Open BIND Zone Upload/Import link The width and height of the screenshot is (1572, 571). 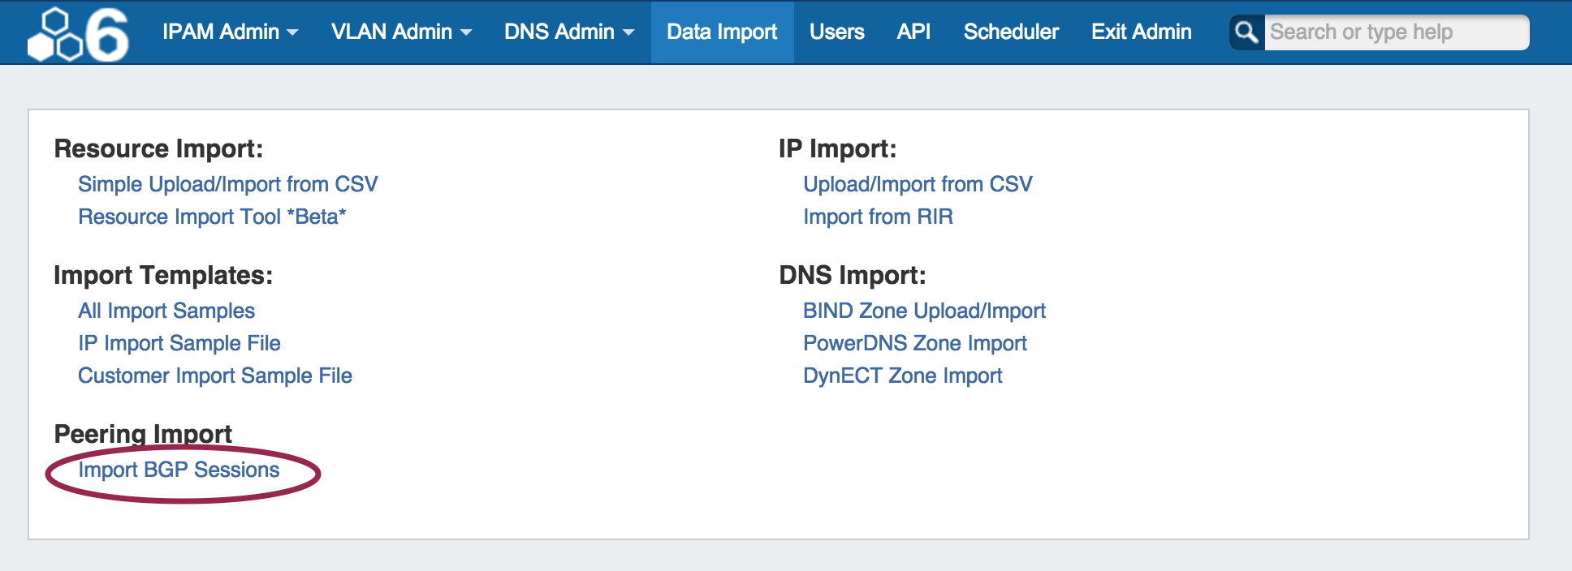(x=924, y=311)
